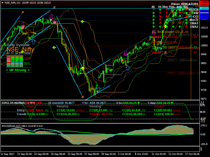Click the 5m timeframe column header

pos(179,7)
